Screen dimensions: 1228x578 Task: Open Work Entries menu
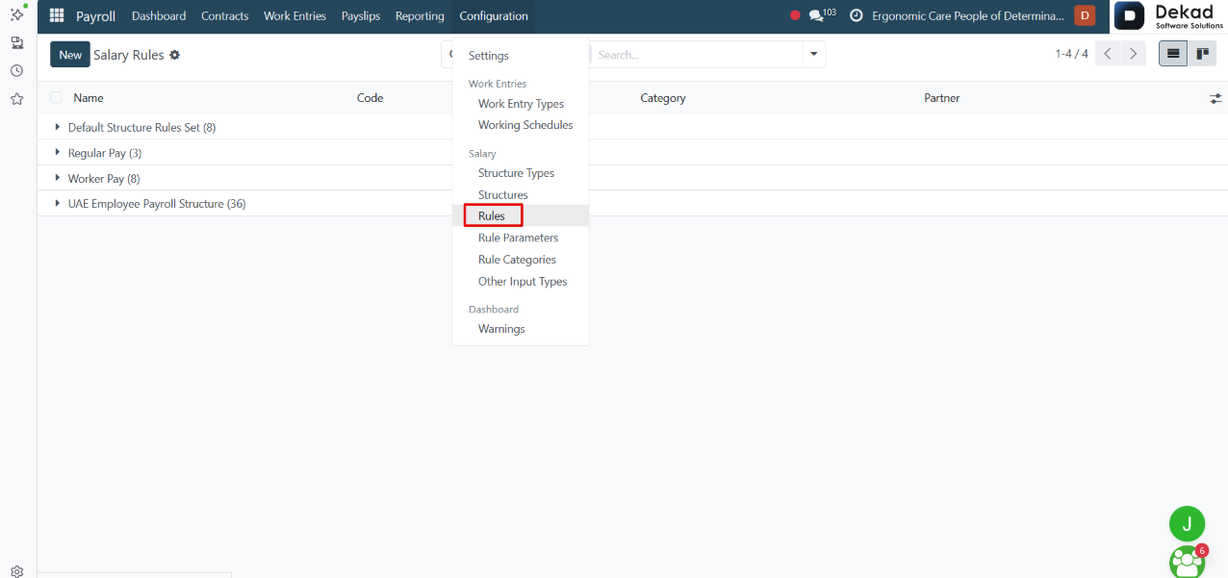pos(294,16)
